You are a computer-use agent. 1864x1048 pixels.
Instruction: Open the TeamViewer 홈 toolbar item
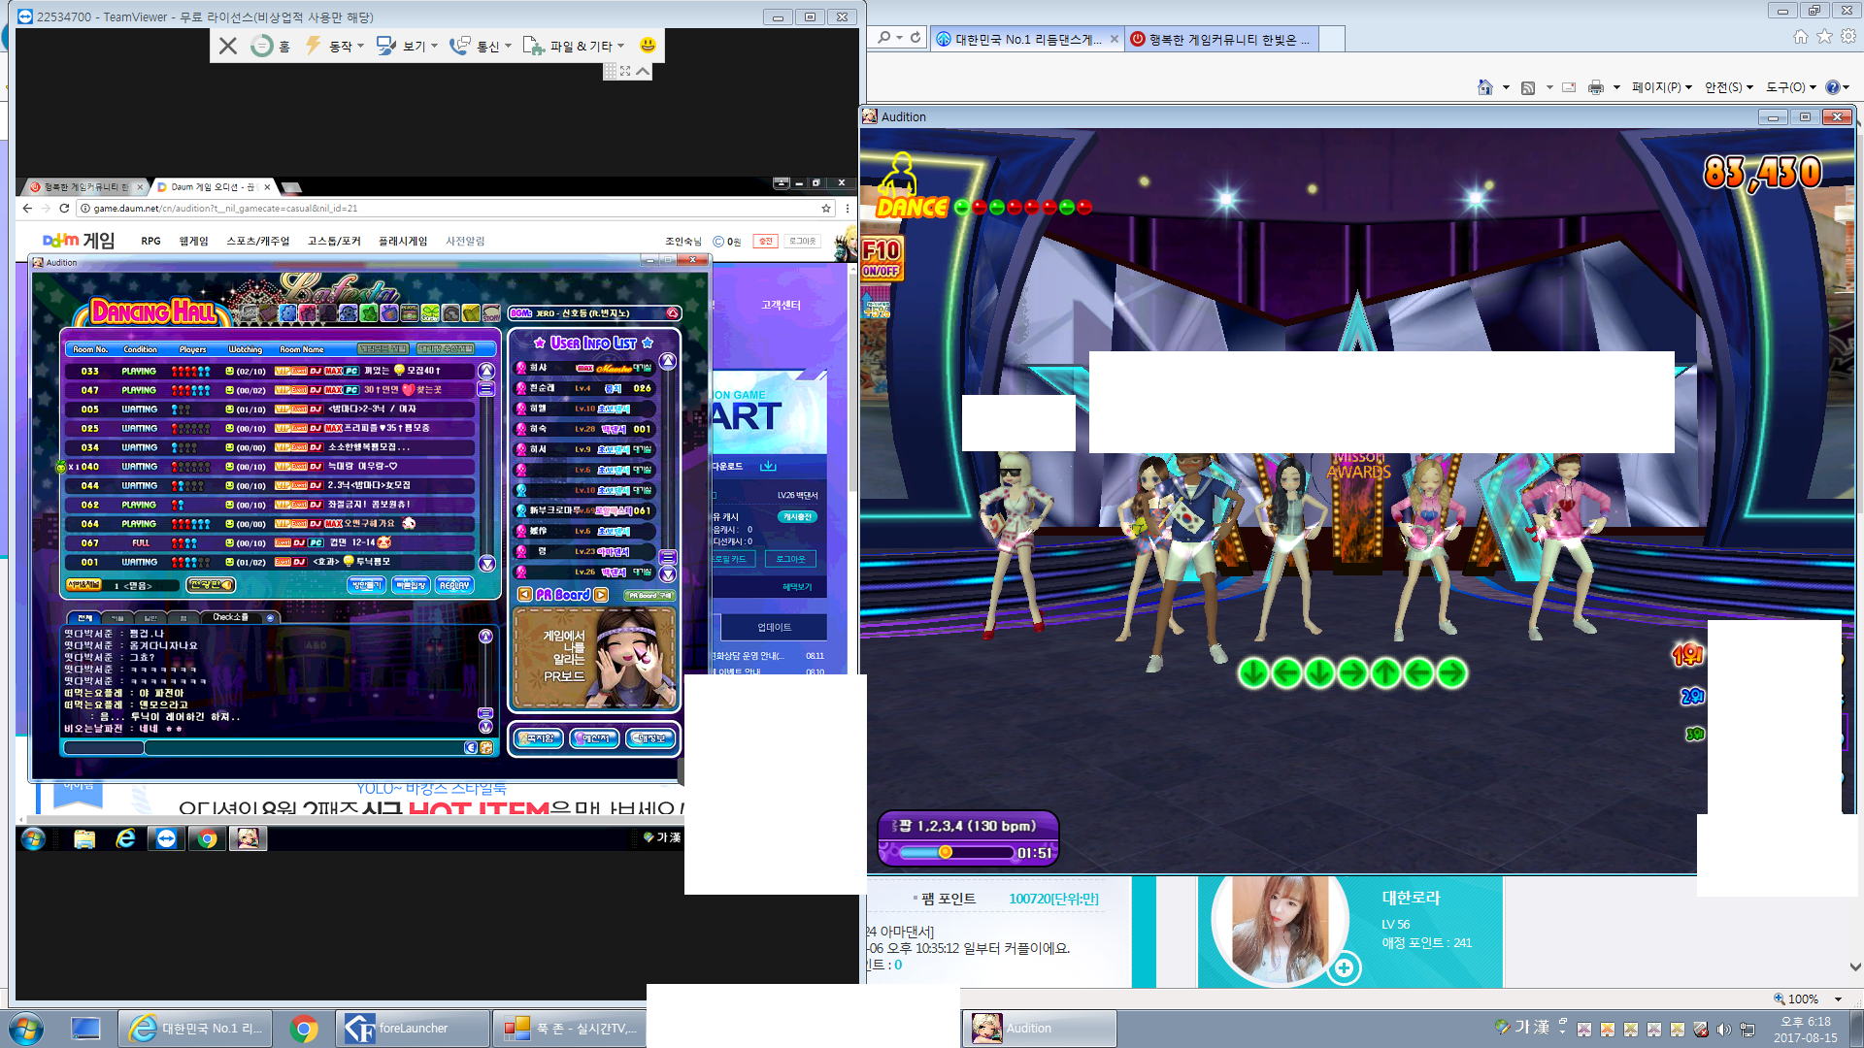tap(271, 46)
